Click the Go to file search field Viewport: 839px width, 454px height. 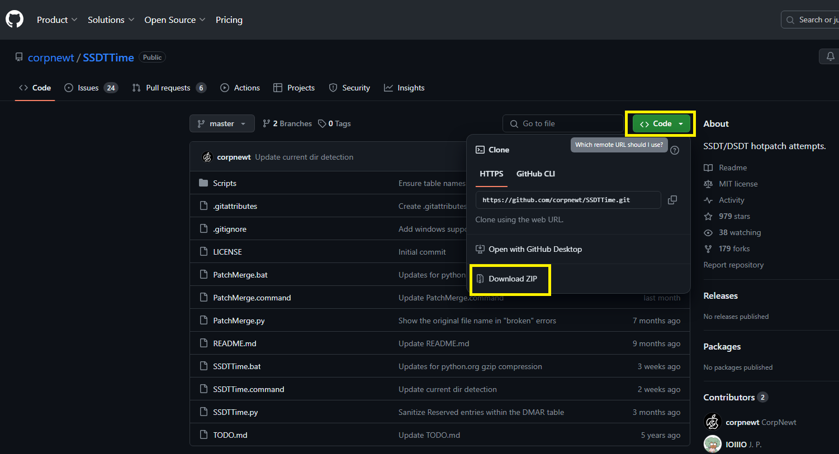[563, 123]
